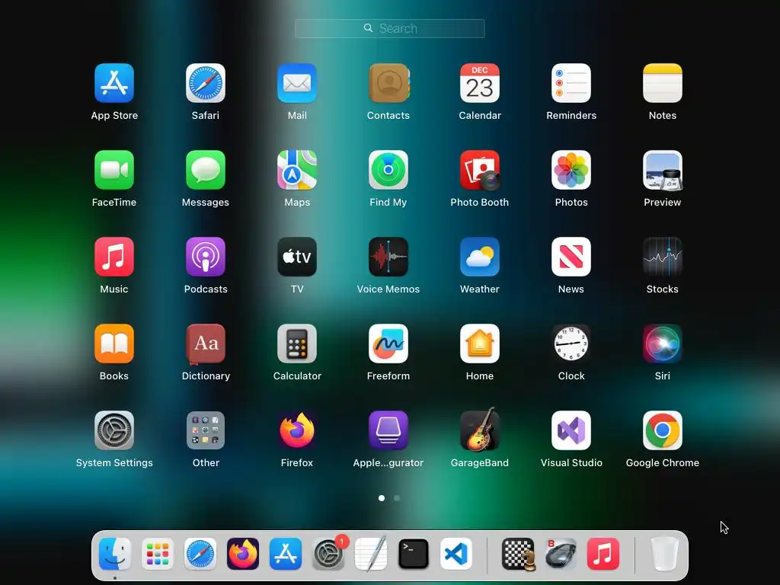Screen dimensions: 780x585
Task: Open Apple Configurator
Action: [388, 430]
